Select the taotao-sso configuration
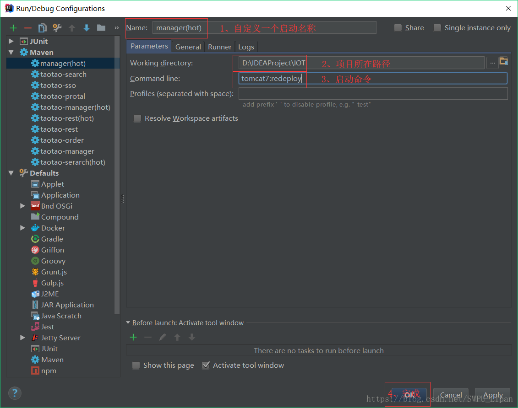This screenshot has width=518, height=408. pos(58,85)
